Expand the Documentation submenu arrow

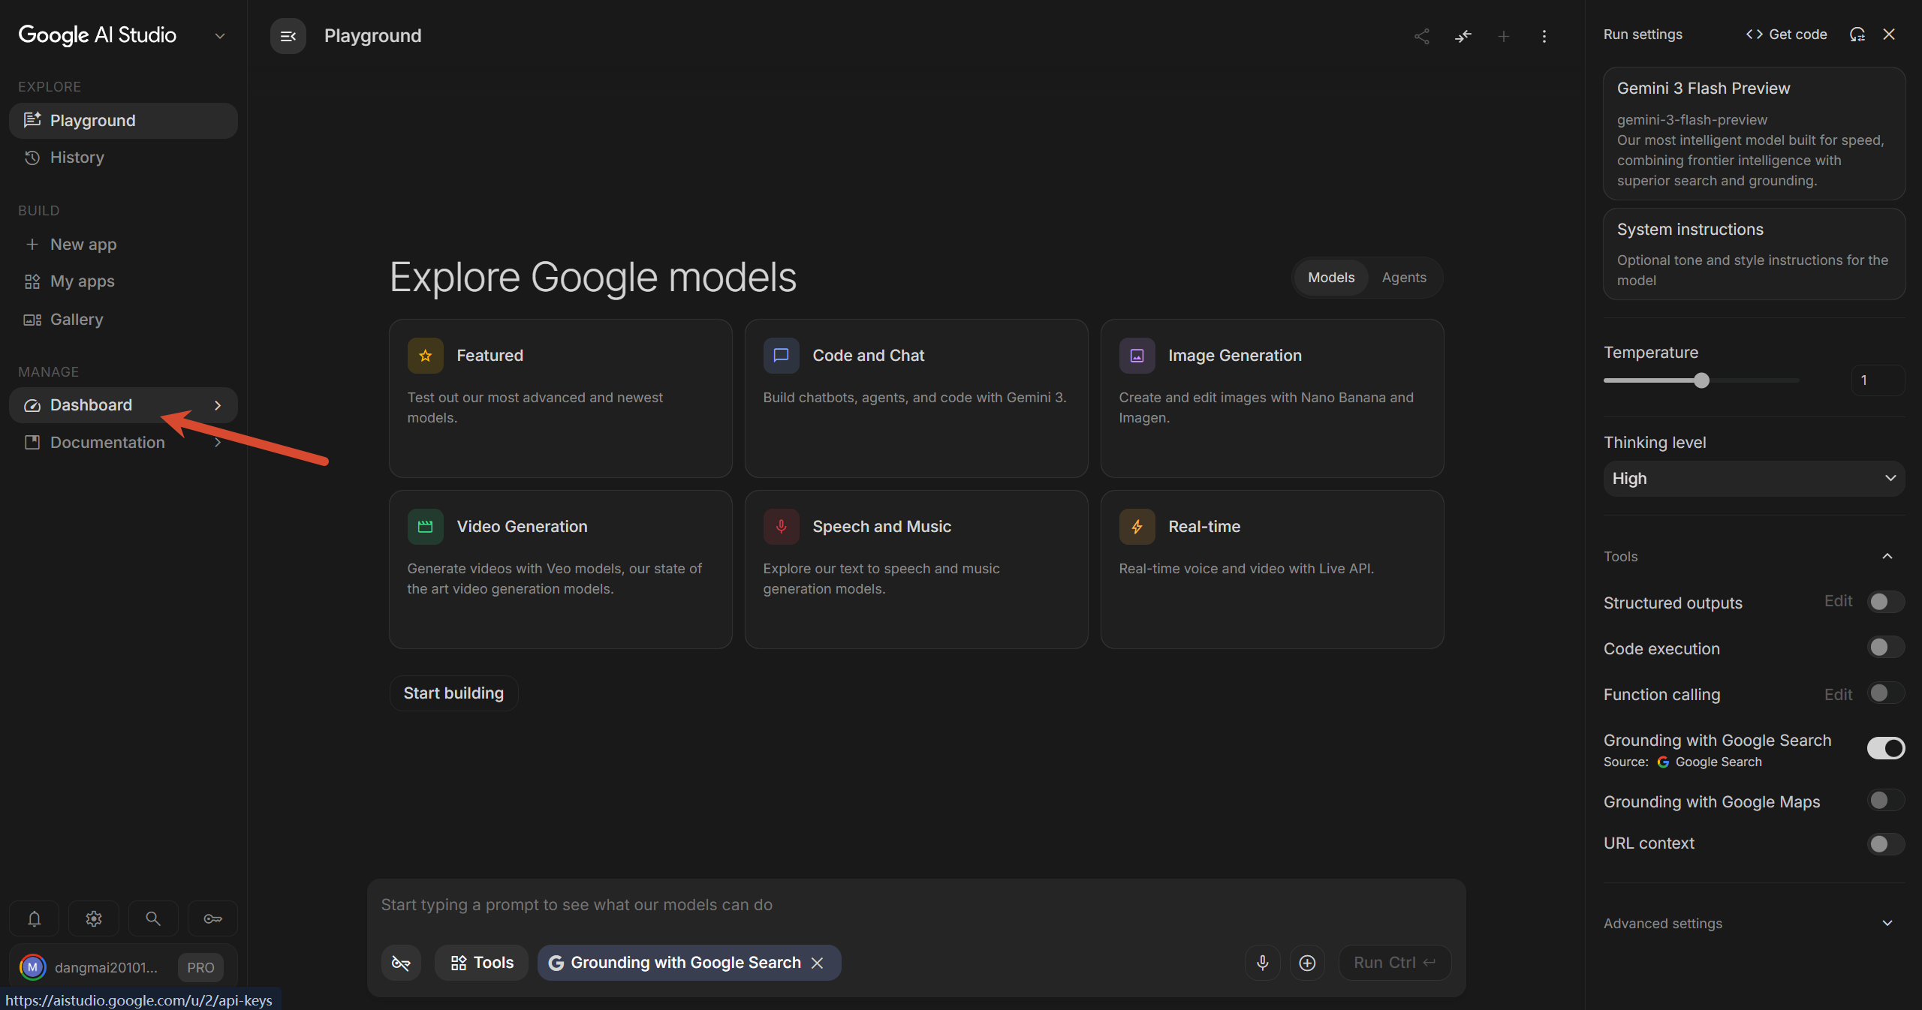[218, 443]
